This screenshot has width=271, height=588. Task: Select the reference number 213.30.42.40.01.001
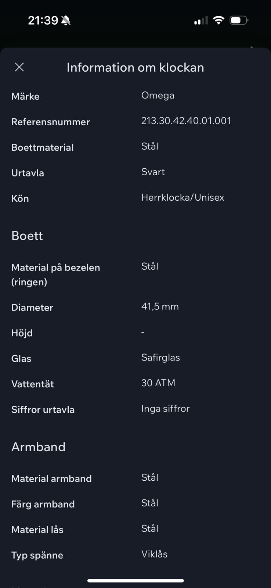pyautogui.click(x=186, y=121)
